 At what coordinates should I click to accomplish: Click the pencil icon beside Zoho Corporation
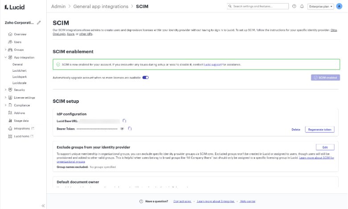39,22
